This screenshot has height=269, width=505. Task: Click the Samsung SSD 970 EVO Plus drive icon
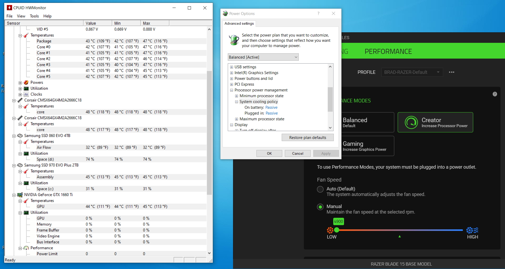coord(20,165)
